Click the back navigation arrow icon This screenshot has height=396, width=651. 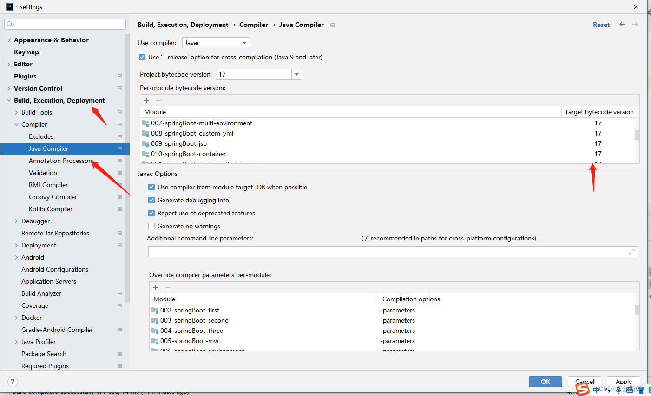point(622,25)
